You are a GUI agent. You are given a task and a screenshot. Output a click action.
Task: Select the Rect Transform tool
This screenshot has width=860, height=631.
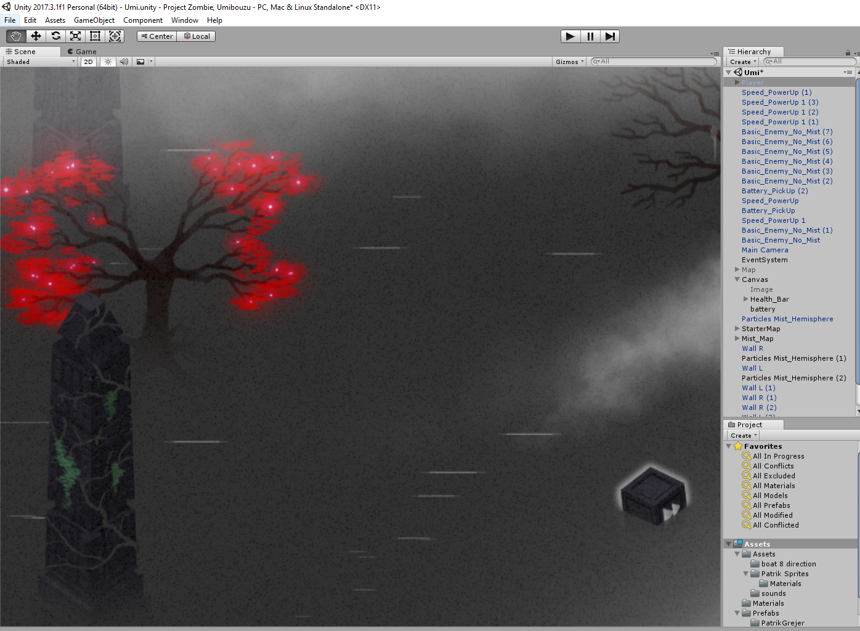click(95, 36)
